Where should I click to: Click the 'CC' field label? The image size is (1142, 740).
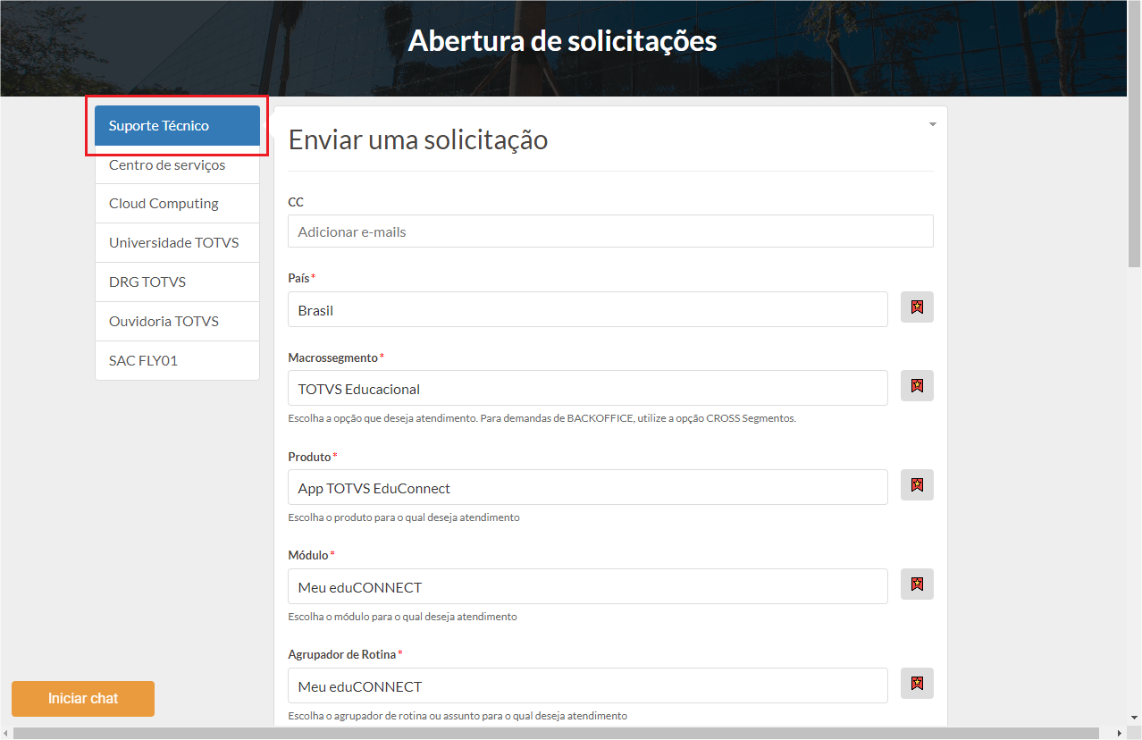click(296, 202)
